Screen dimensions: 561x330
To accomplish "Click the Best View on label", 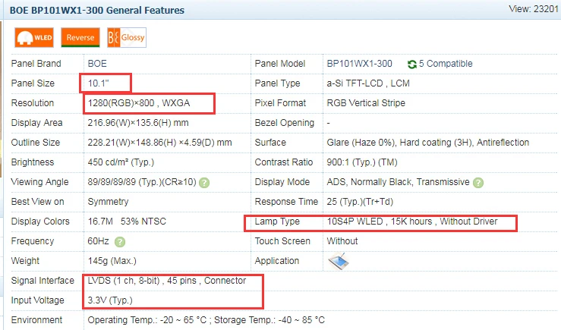I will tap(37, 202).
